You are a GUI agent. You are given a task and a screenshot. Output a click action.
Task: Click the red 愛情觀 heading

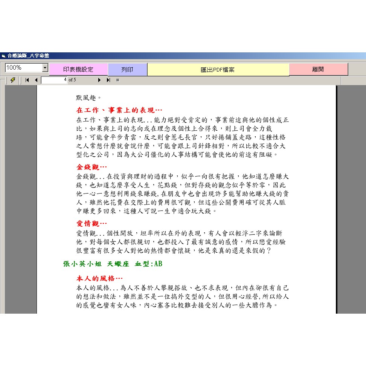tap(91, 223)
